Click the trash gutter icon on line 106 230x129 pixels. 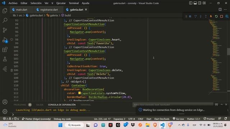[11, 70]
